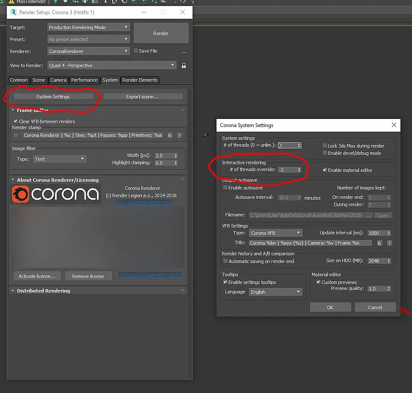Click the Render stamp text field
The width and height of the screenshot is (412, 393).
pyautogui.click(x=93, y=135)
